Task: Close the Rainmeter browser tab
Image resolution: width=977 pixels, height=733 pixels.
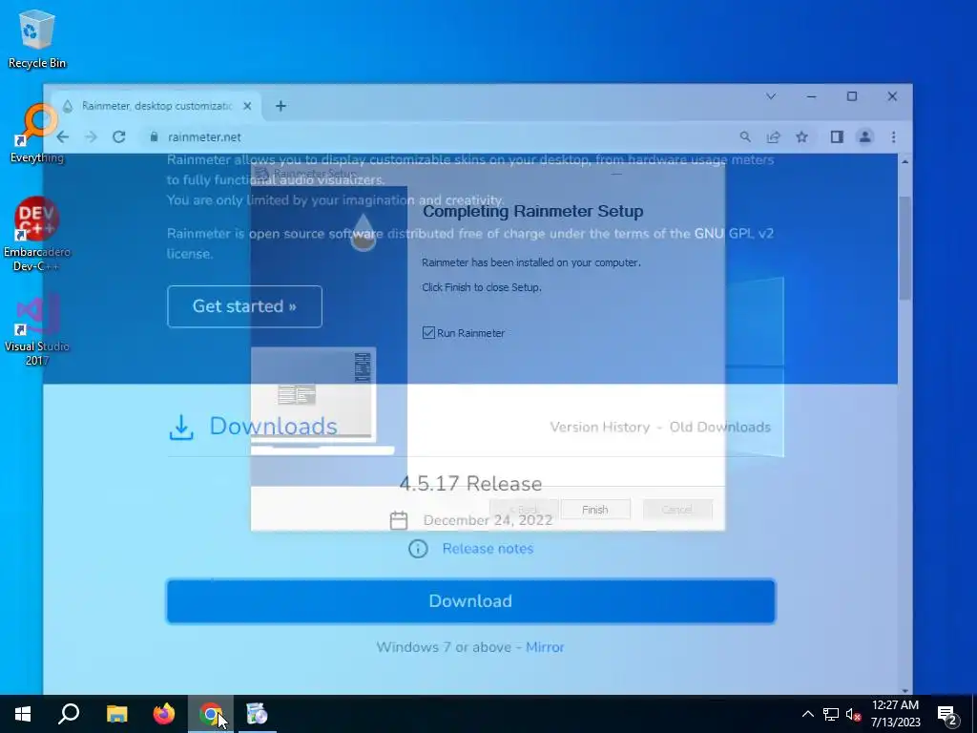Action: pos(247,106)
